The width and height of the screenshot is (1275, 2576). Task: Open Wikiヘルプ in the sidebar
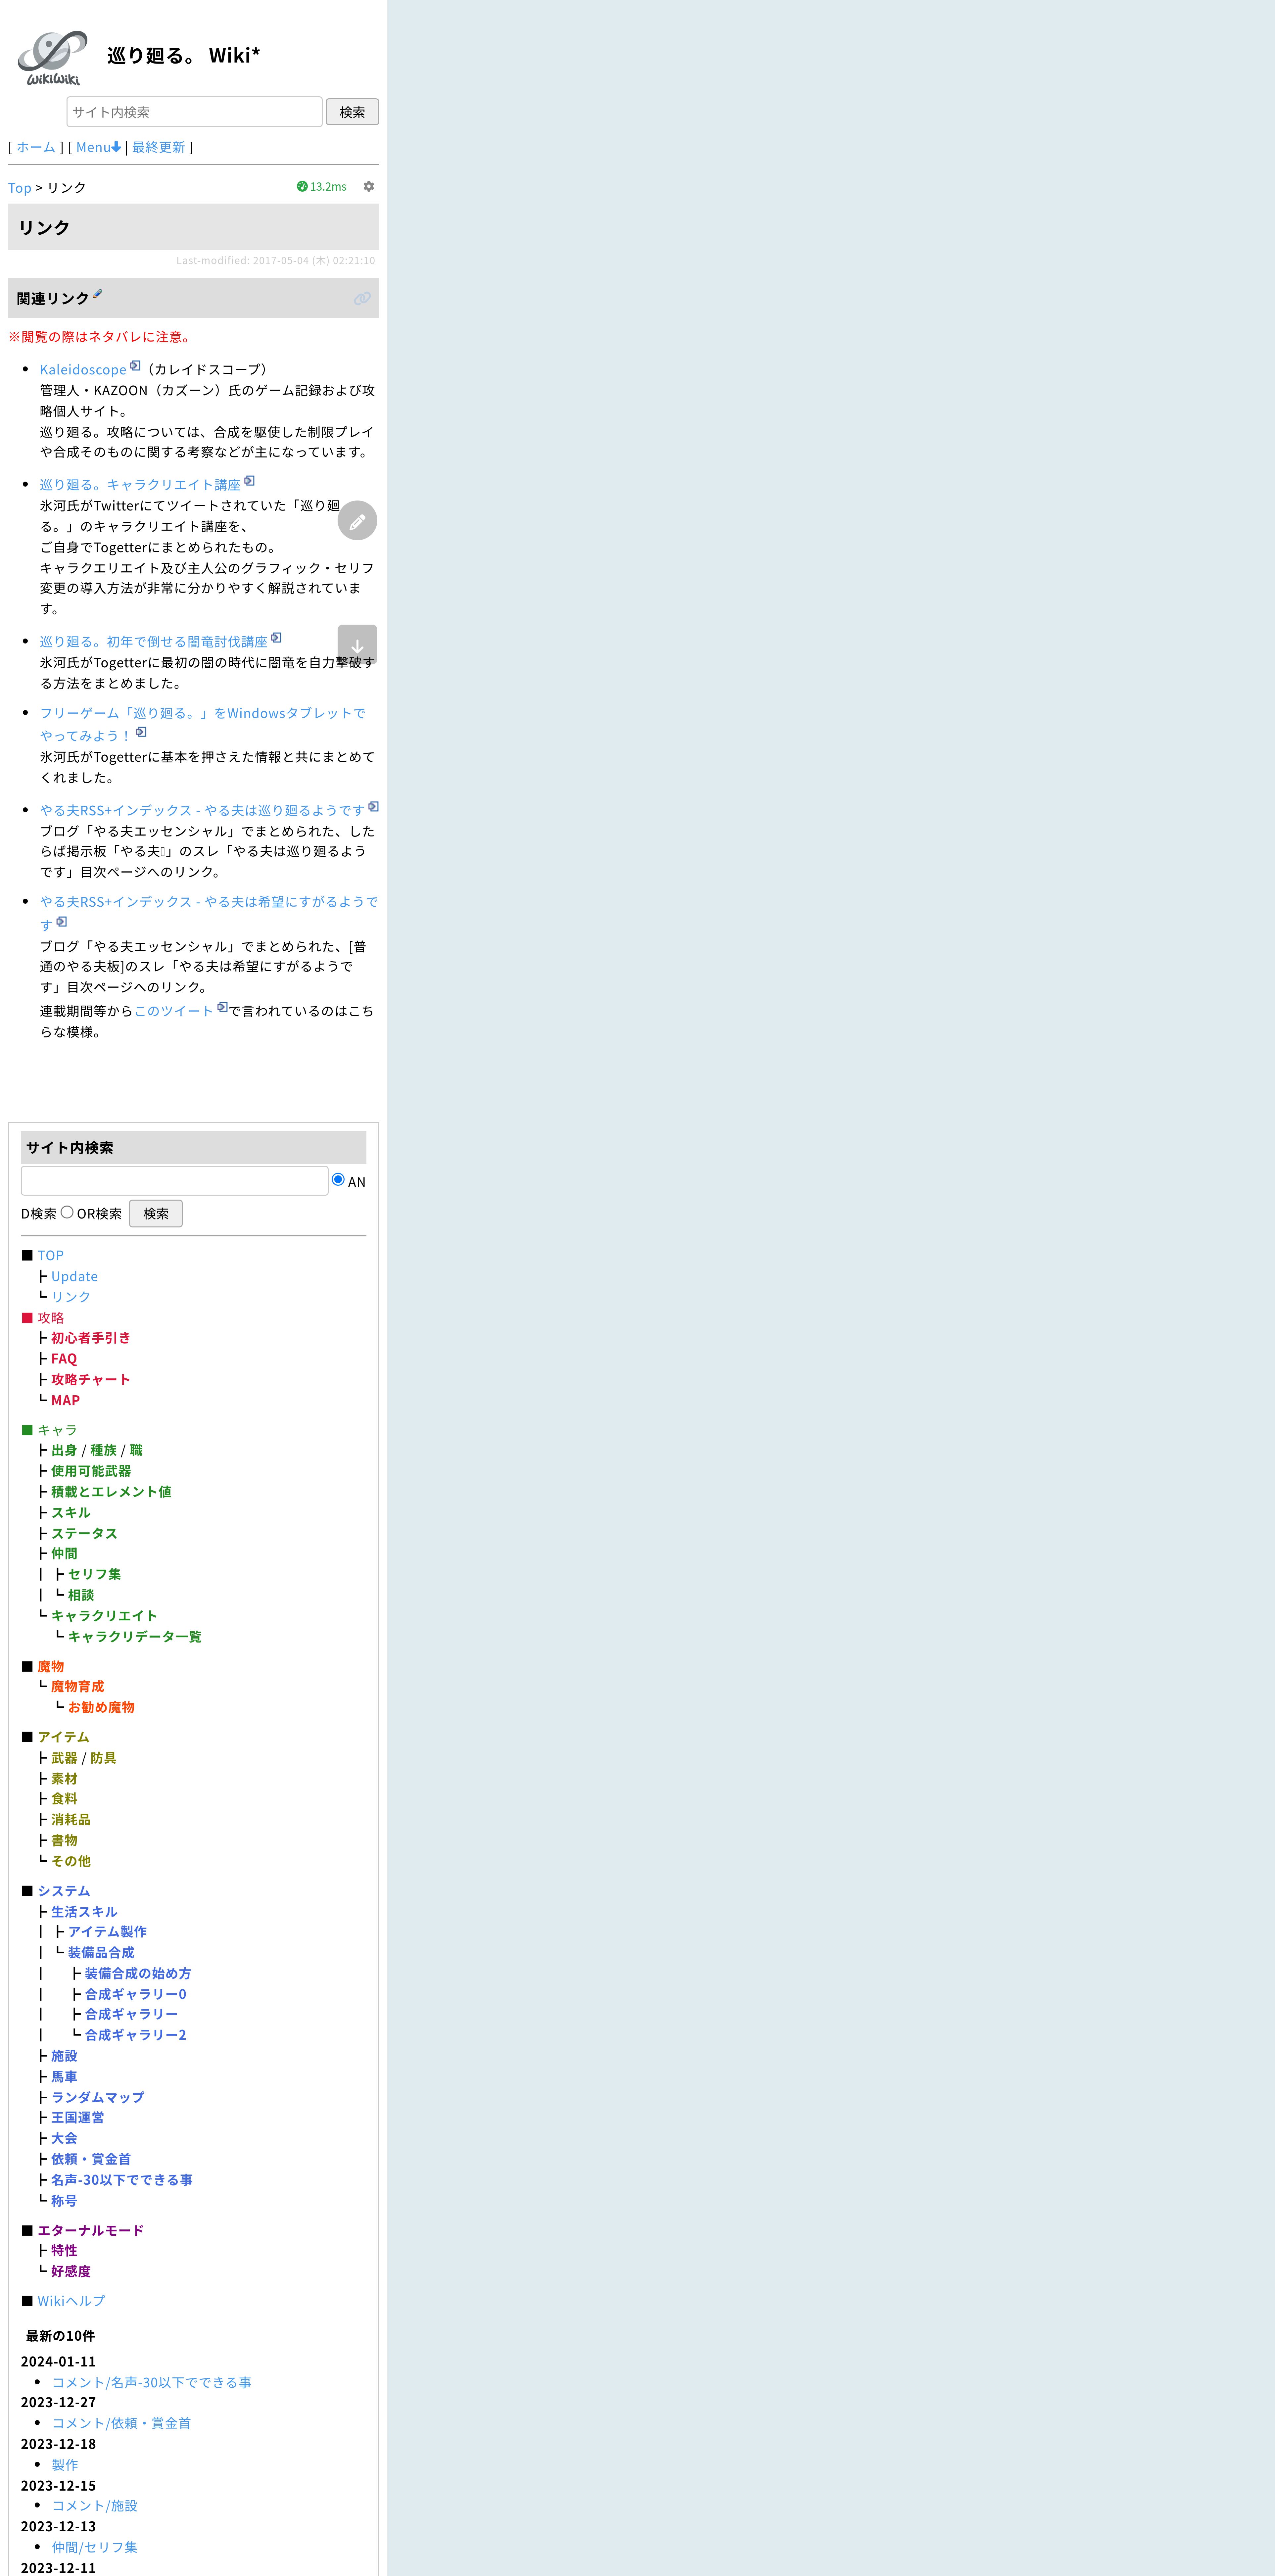[x=71, y=2301]
